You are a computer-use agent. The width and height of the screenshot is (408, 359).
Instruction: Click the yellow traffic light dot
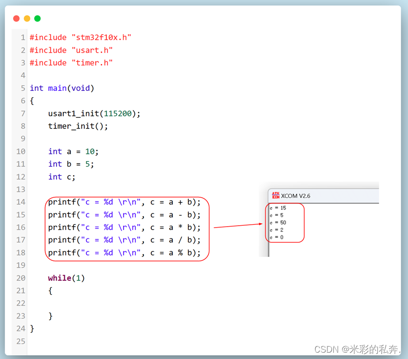point(27,18)
